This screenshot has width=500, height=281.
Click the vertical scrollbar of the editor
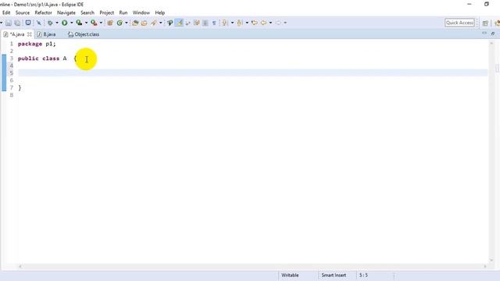(491, 151)
